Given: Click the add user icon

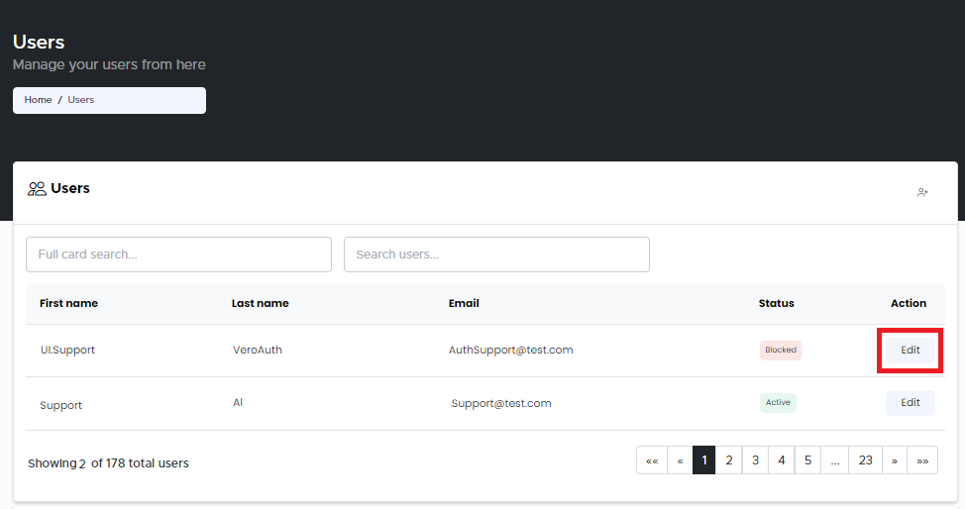Looking at the screenshot, I should coord(922,192).
